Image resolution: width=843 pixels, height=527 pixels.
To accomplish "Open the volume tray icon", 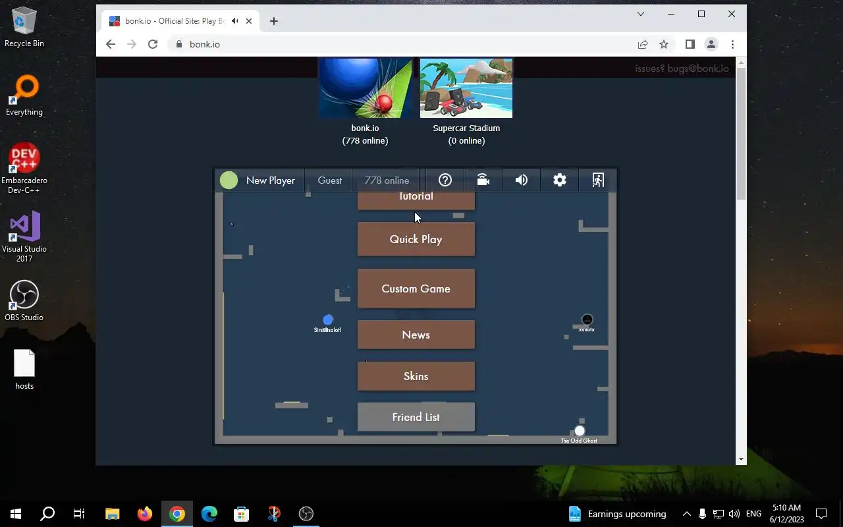I will click(734, 514).
